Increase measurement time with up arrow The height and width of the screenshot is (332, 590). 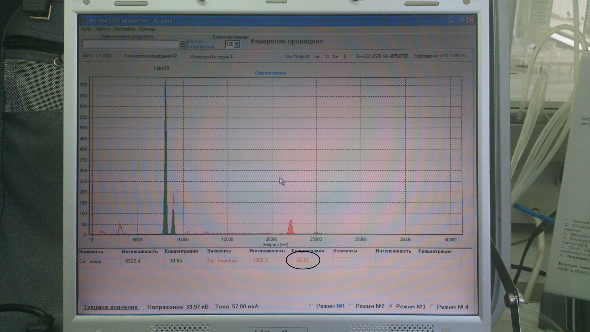coord(237,43)
